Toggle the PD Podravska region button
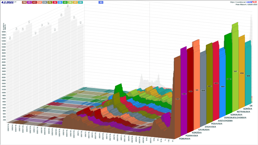Screen dimensions: 258x145 (x=29, y=2)
